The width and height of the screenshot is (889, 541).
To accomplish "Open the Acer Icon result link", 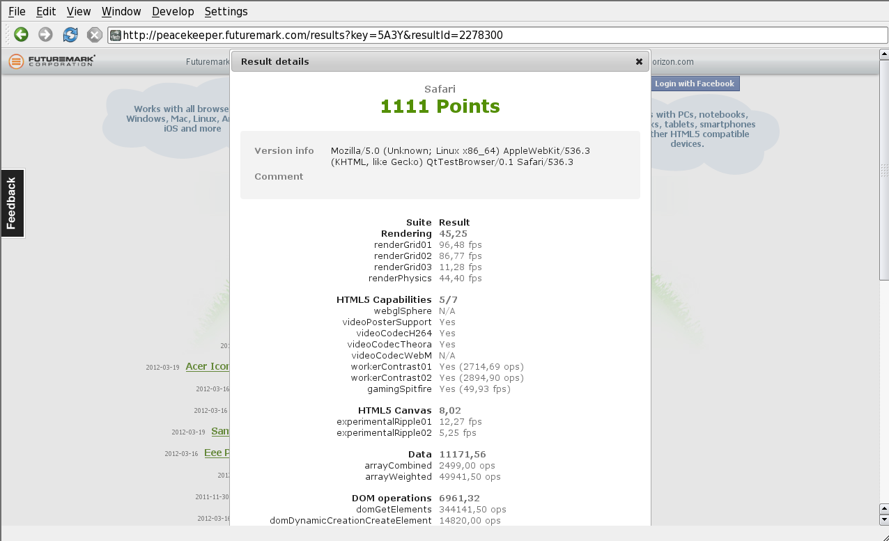I will click(x=208, y=366).
